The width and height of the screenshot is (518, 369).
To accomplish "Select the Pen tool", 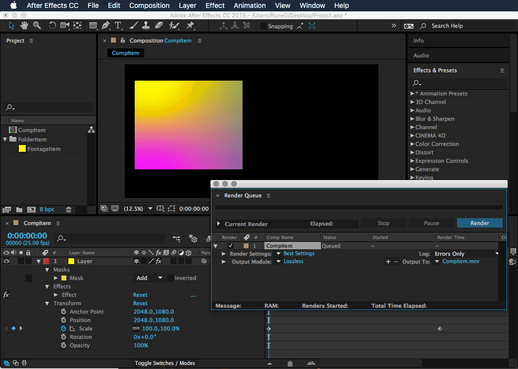I will tap(105, 25).
